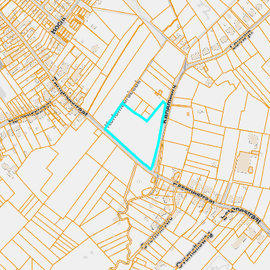Click the 'Bocht' street label
270x270 pixels.
(x=58, y=25)
